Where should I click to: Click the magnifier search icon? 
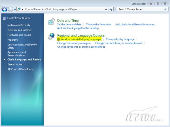[x=165, y=9]
